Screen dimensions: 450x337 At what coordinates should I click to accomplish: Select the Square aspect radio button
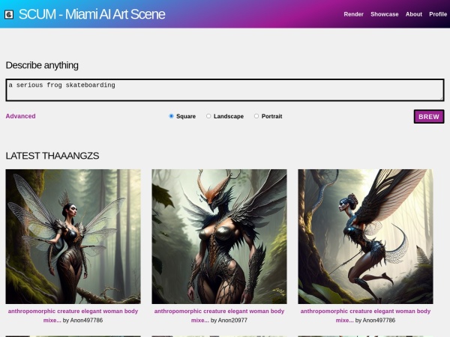click(x=171, y=116)
